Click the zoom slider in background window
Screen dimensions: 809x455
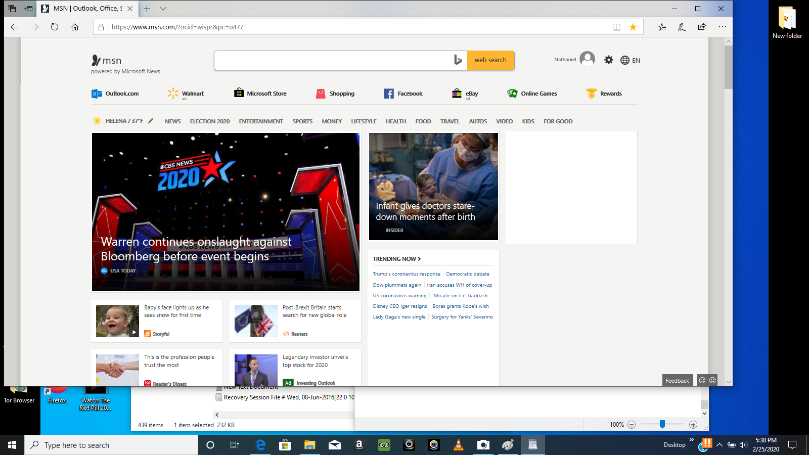662,425
